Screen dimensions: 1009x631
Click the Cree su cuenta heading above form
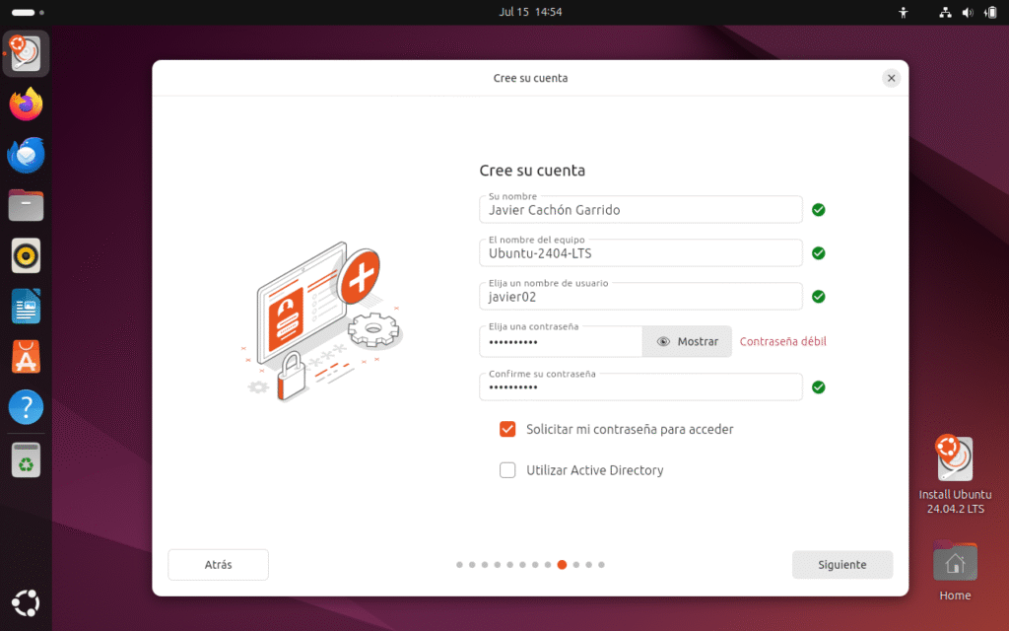coord(532,171)
